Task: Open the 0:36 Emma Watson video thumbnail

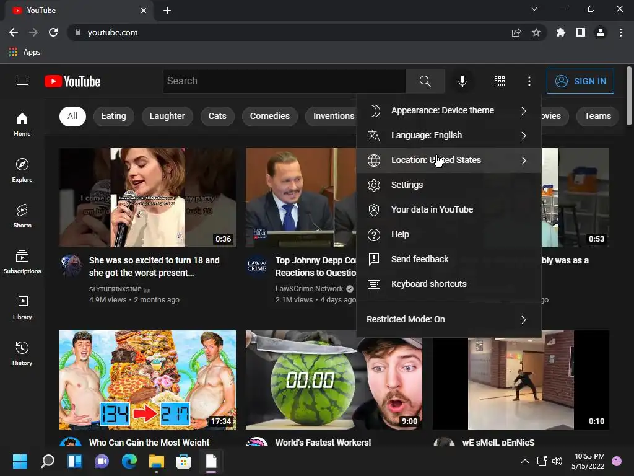Action: point(147,198)
